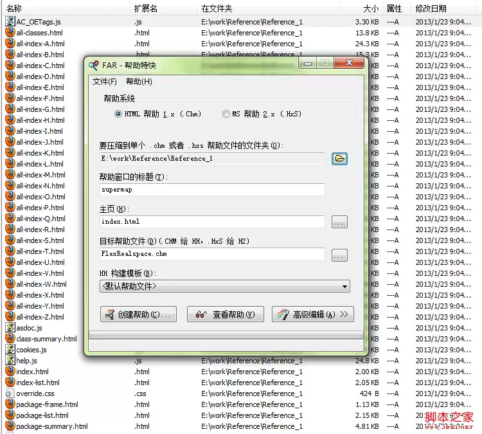Image resolution: width=482 pixels, height=434 pixels.
Task: Minimize the FAR help window
Action: pyautogui.click(x=308, y=64)
